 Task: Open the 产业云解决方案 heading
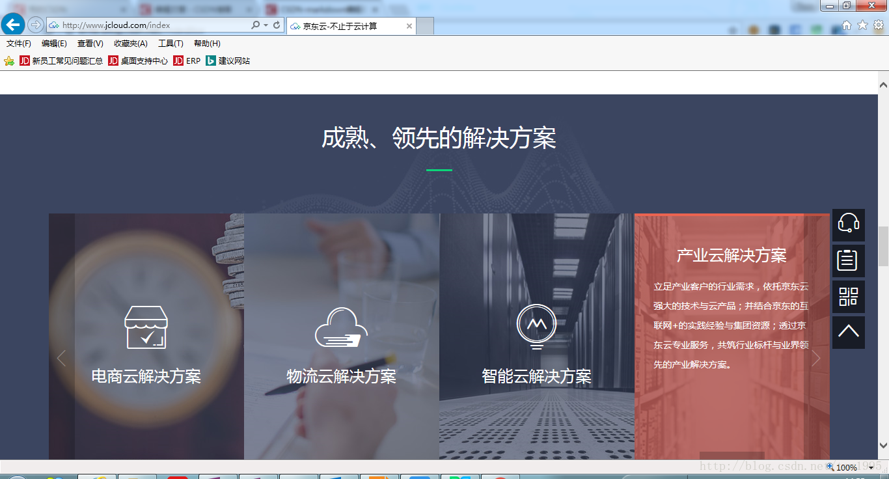pos(732,256)
